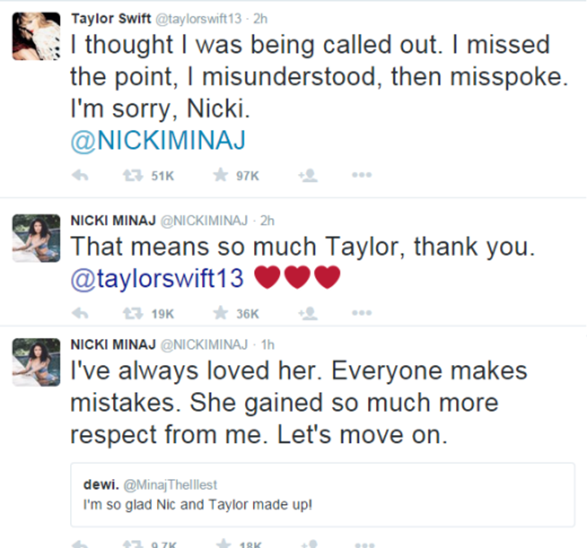Open @taylorswift13 mention in Nicki's tweet
The width and height of the screenshot is (587, 548).
(158, 278)
